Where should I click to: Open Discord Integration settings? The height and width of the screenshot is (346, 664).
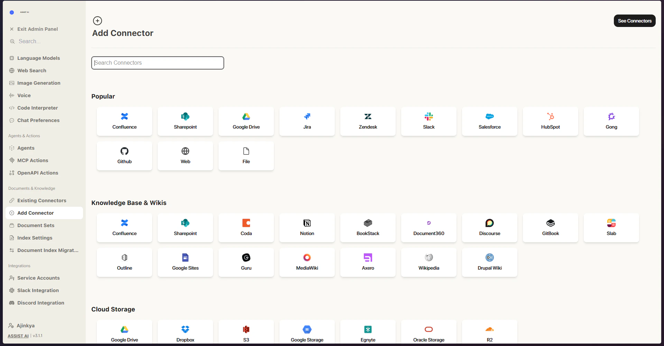tap(44, 303)
